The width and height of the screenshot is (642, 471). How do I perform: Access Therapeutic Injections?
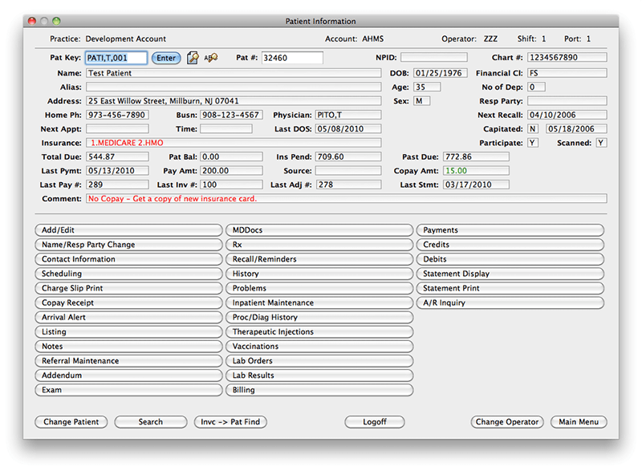320,331
